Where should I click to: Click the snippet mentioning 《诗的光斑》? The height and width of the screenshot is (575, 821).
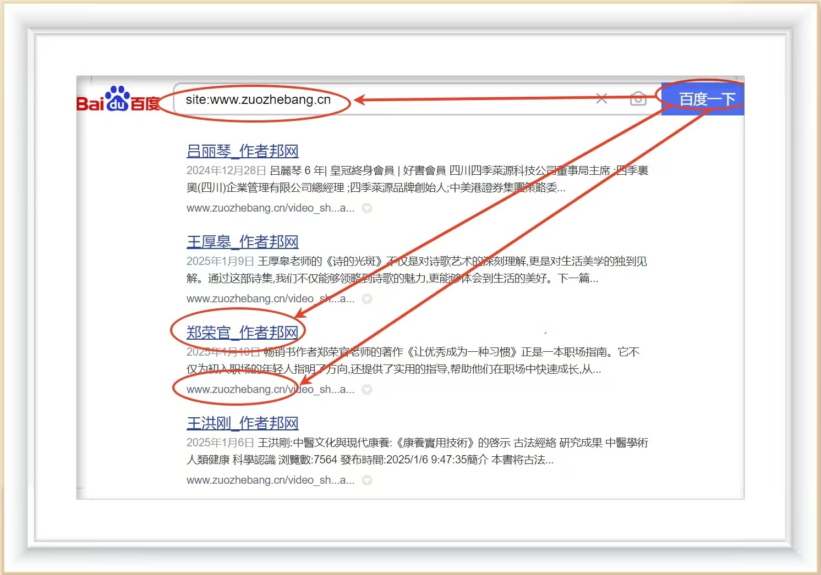[x=416, y=270]
